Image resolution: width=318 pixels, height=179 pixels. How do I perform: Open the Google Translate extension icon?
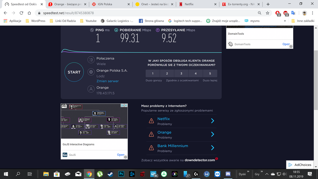pos(293,13)
